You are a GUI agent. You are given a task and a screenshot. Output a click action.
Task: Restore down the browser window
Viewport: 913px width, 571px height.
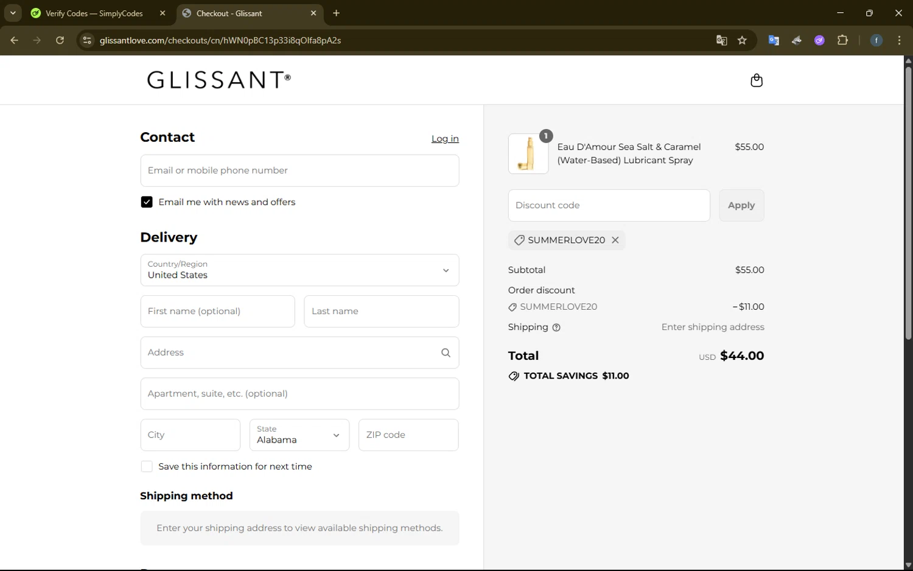tap(869, 13)
